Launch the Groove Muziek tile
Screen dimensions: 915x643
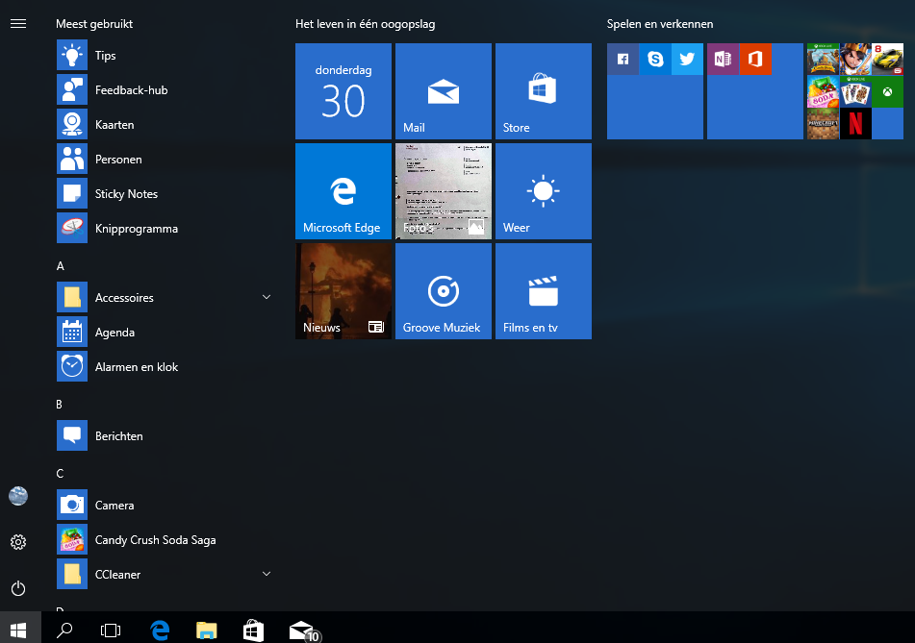(443, 291)
